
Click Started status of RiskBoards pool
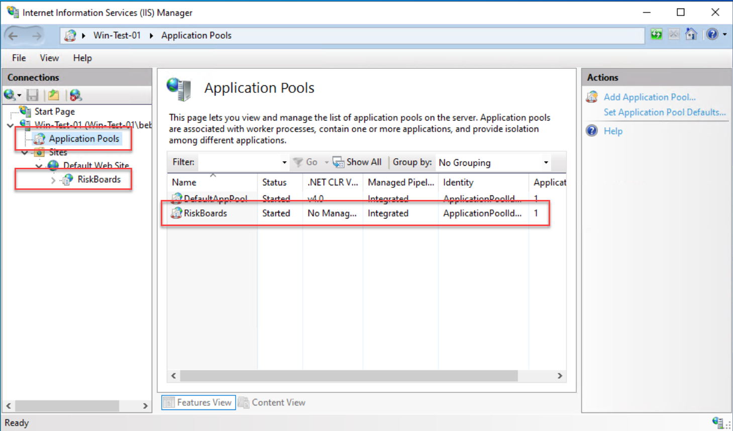point(276,213)
